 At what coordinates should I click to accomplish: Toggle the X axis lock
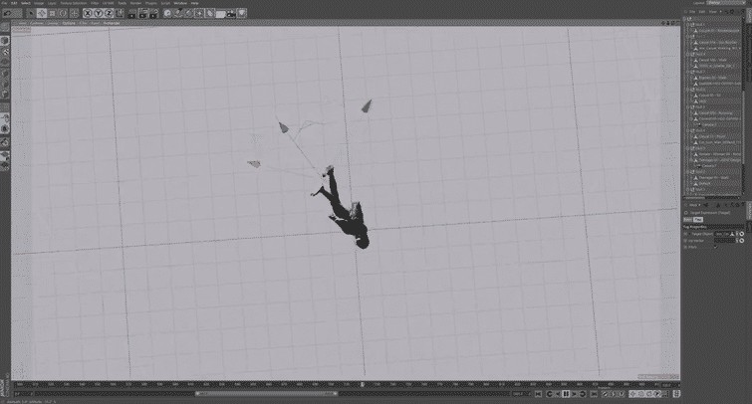[88, 13]
